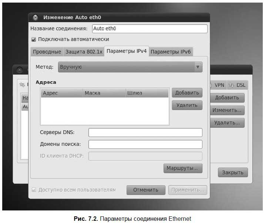Open the Метод dropdown set to Вручную
The width and height of the screenshot is (265, 223).
coord(130,67)
